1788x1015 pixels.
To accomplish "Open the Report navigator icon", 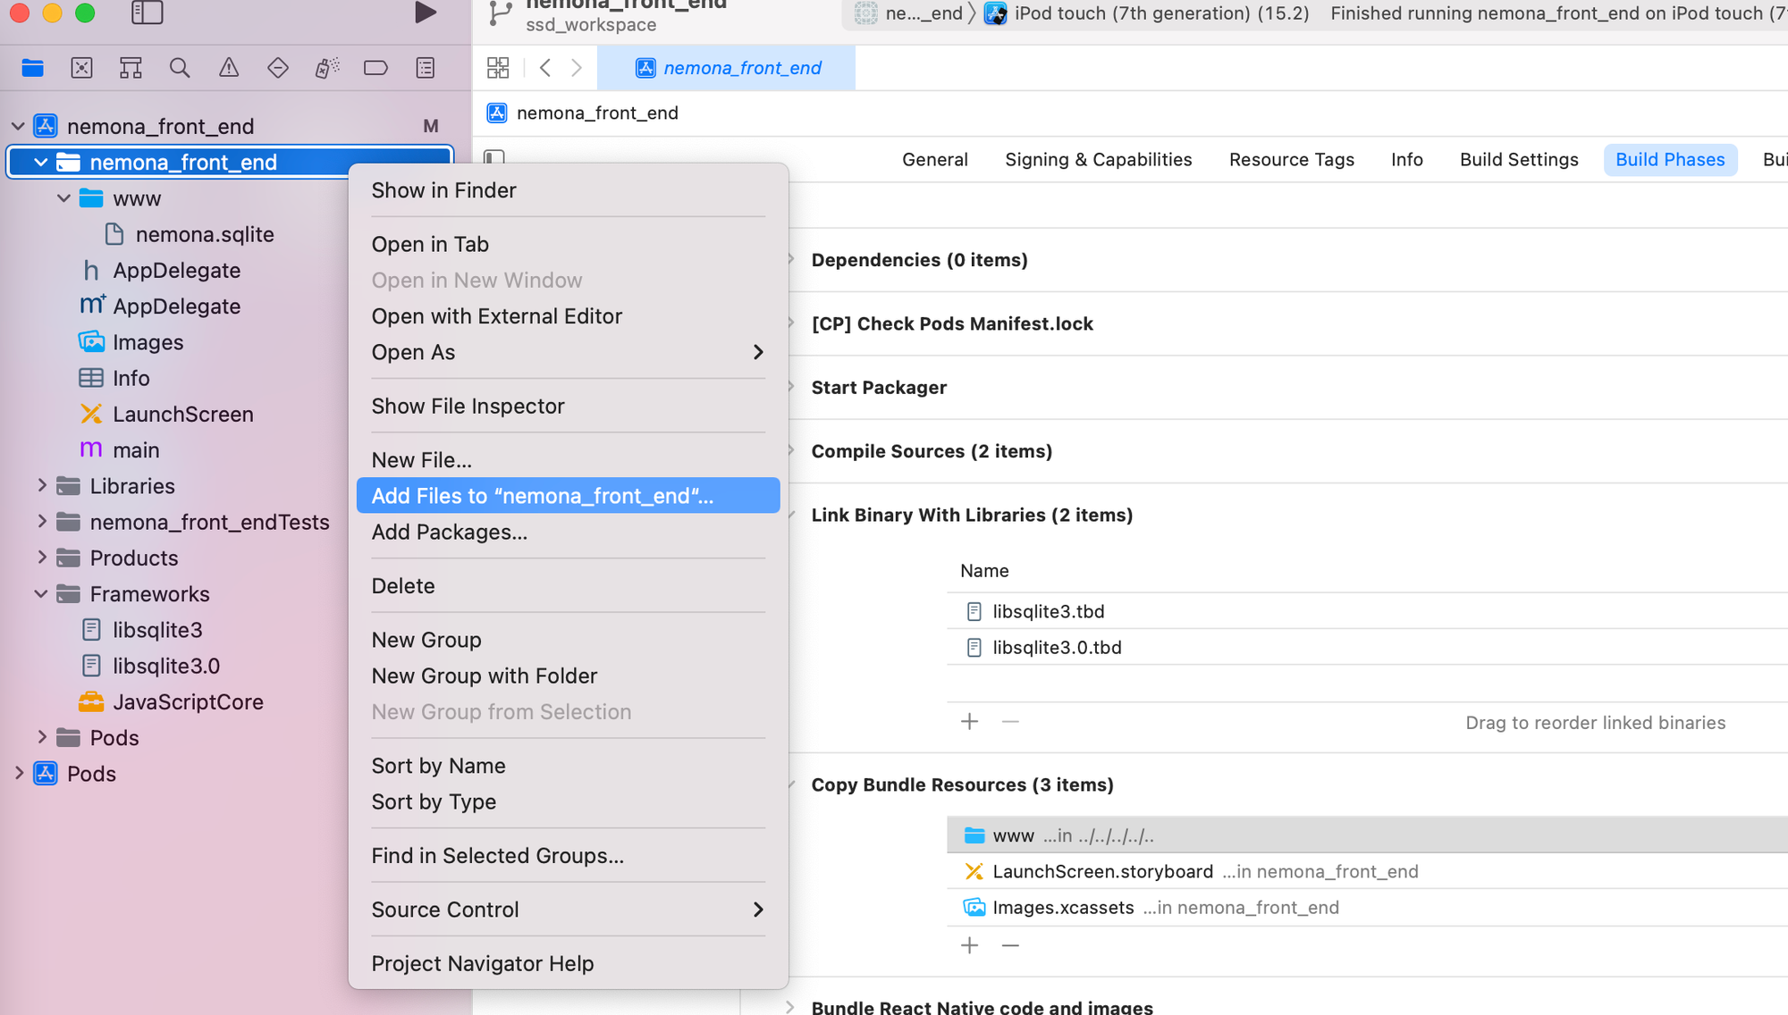I will [426, 68].
